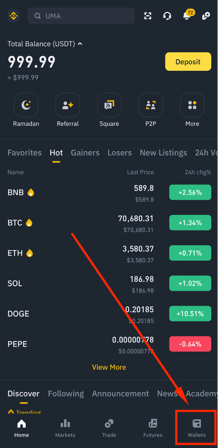Image resolution: width=218 pixels, height=448 pixels.
Task: Open the QR code scanner icon
Action: pyautogui.click(x=148, y=16)
